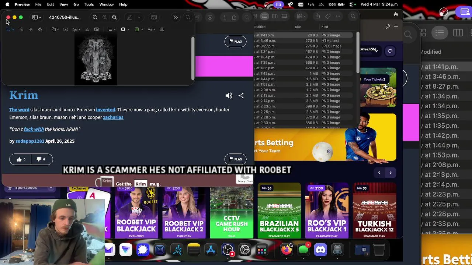Image resolution: width=472 pixels, height=265 pixels.
Task: Open the Shapes dropdown in markup toolbar
Action: click(55, 29)
